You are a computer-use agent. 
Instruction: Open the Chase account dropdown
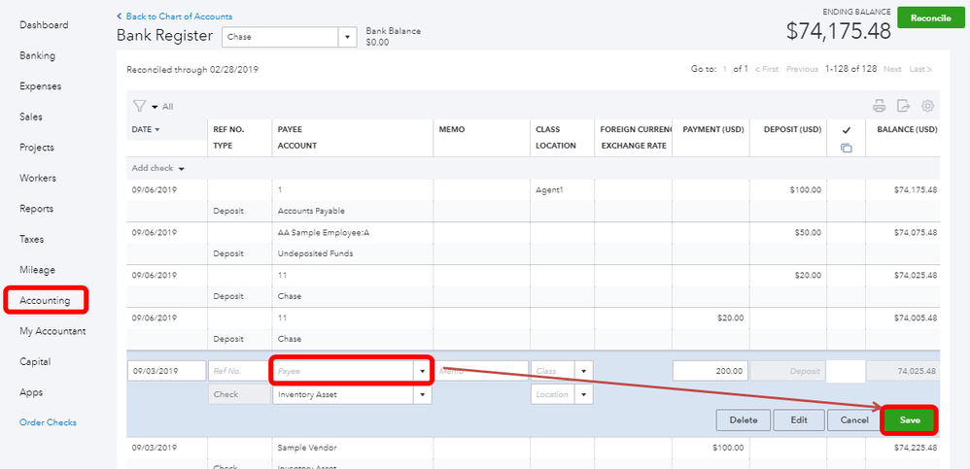[x=348, y=37]
